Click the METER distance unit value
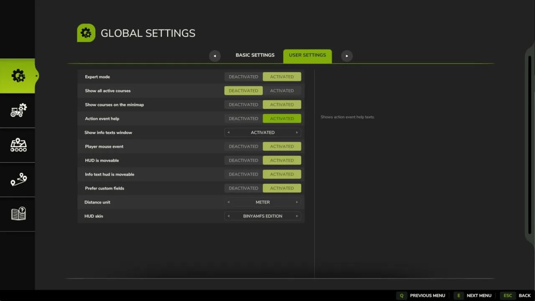Screen dimensions: 535x301 263,202
